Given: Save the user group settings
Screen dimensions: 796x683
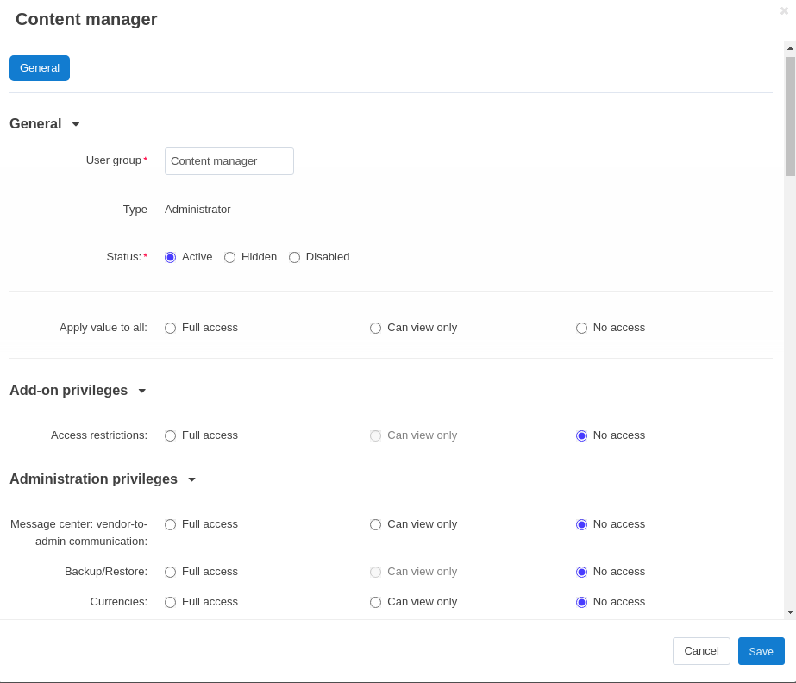Looking at the screenshot, I should 761,651.
